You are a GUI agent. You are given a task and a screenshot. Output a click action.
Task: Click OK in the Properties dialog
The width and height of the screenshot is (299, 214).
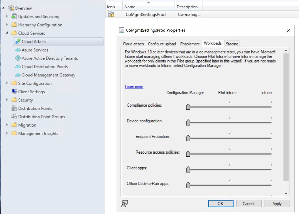pos(221,203)
